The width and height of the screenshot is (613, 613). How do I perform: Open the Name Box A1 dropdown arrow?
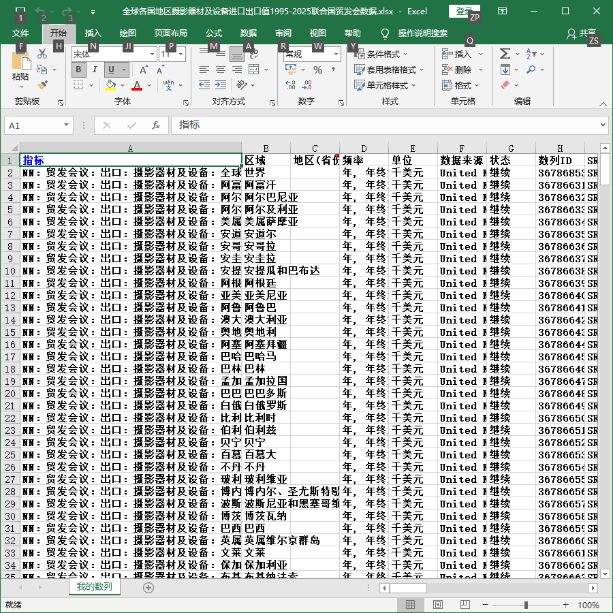67,125
